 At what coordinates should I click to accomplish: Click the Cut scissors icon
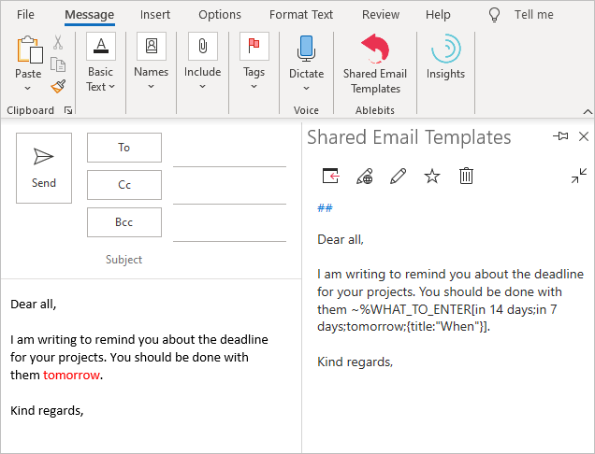click(x=58, y=42)
